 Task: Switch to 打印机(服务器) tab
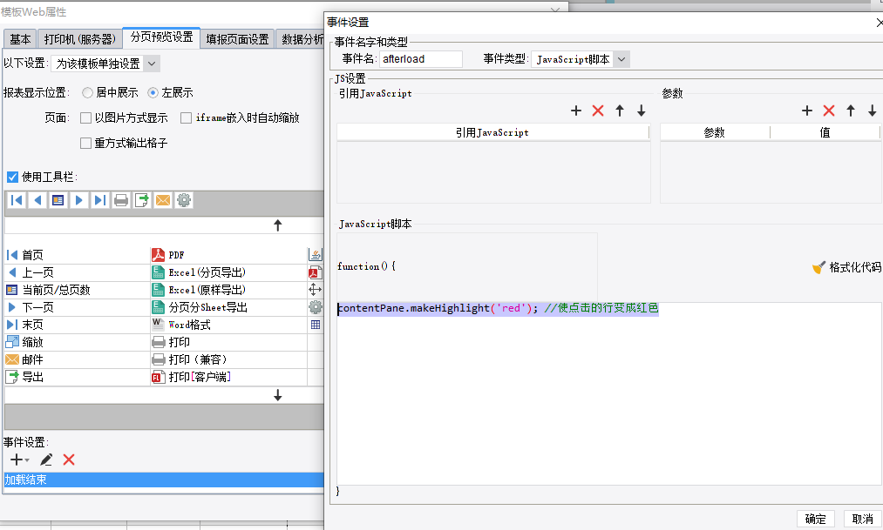pos(80,39)
